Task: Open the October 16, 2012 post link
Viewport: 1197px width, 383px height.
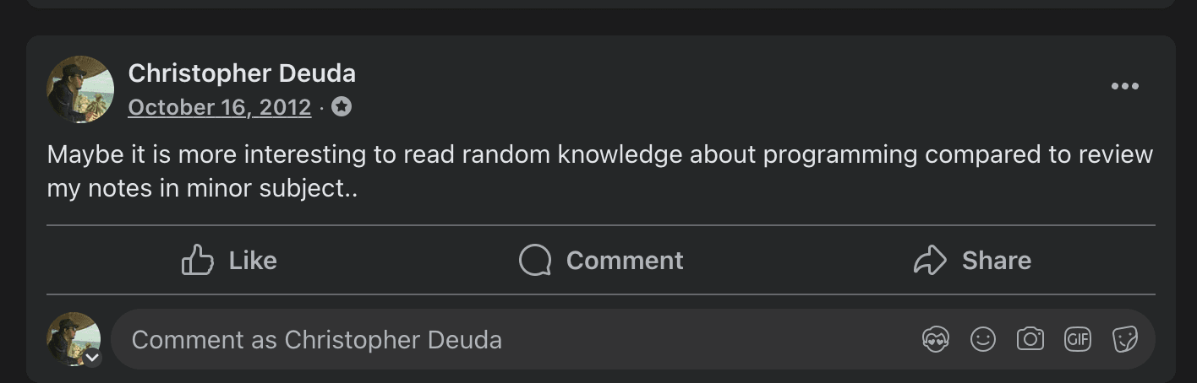Action: pyautogui.click(x=220, y=108)
